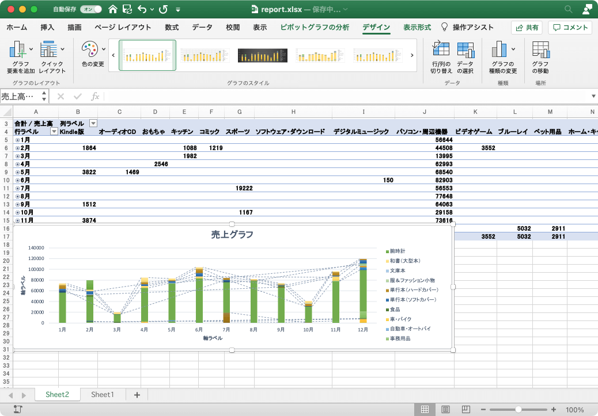Click the search magnifier in title bar
This screenshot has width=598, height=416.
point(568,9)
